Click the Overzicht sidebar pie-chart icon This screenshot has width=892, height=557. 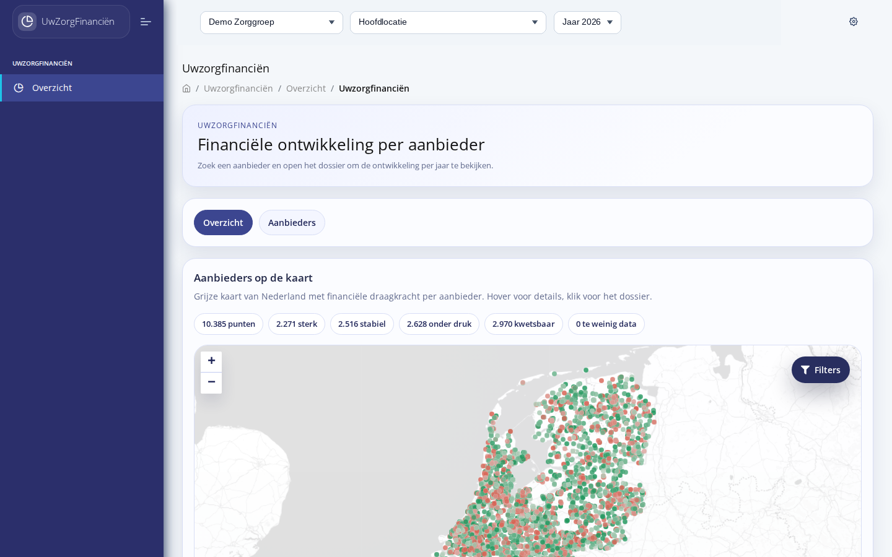click(19, 88)
